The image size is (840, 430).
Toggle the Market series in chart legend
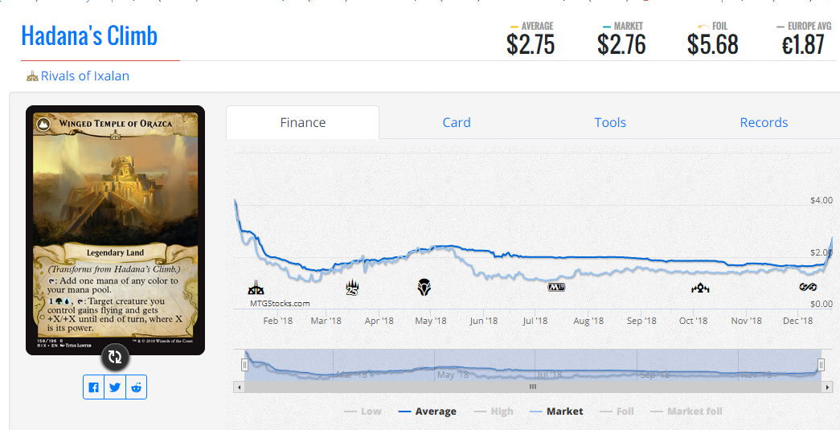[x=556, y=412]
